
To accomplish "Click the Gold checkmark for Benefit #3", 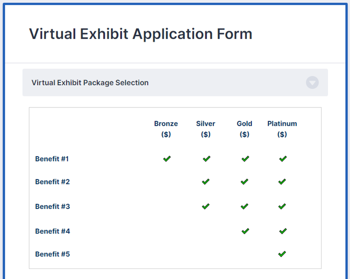I will tap(245, 206).
